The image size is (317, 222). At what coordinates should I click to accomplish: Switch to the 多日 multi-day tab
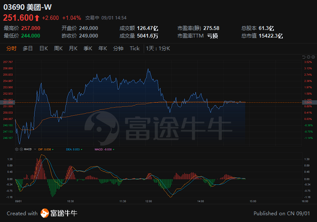(x=28, y=49)
